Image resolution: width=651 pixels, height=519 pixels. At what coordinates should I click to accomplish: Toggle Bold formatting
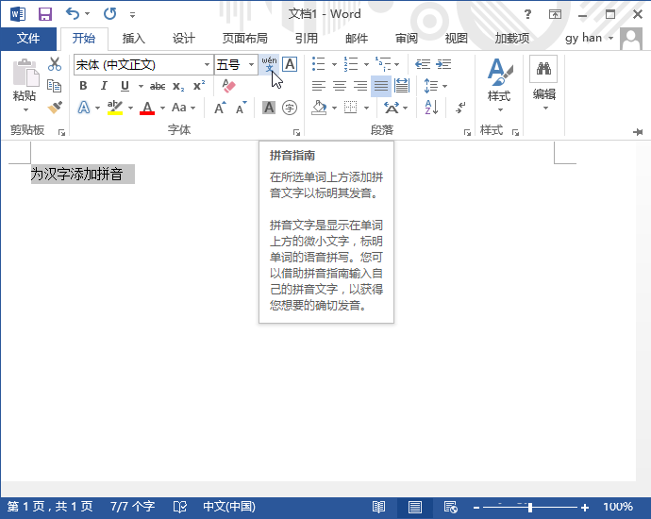[83, 86]
